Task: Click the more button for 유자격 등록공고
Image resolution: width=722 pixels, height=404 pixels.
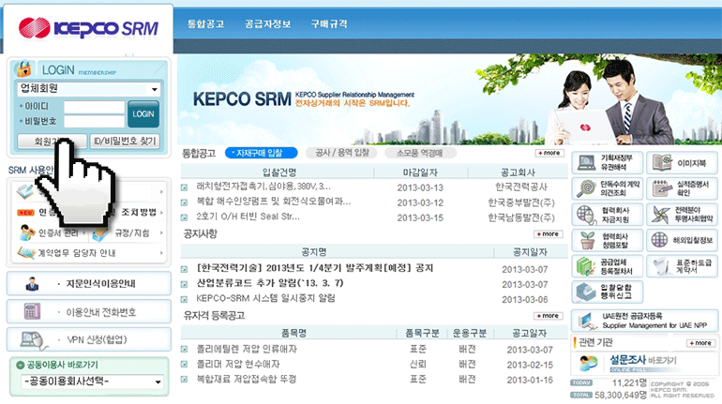Action: pyautogui.click(x=549, y=316)
